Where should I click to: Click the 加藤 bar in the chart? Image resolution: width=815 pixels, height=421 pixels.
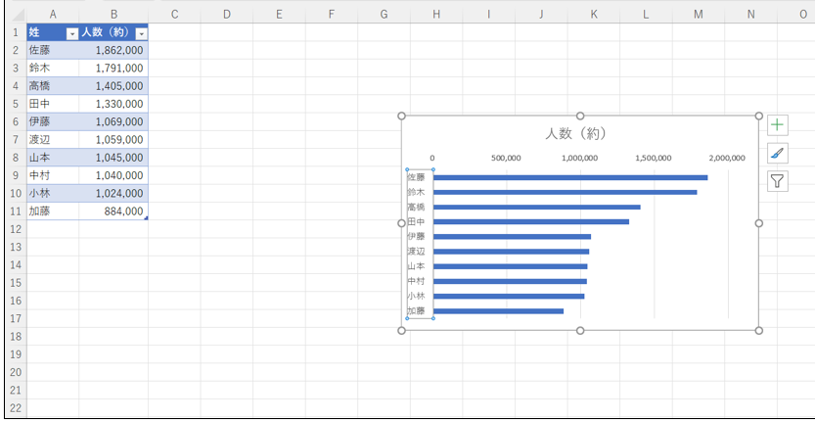tap(498, 311)
